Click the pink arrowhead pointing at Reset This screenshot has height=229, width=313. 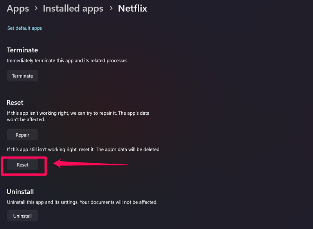click(x=58, y=163)
